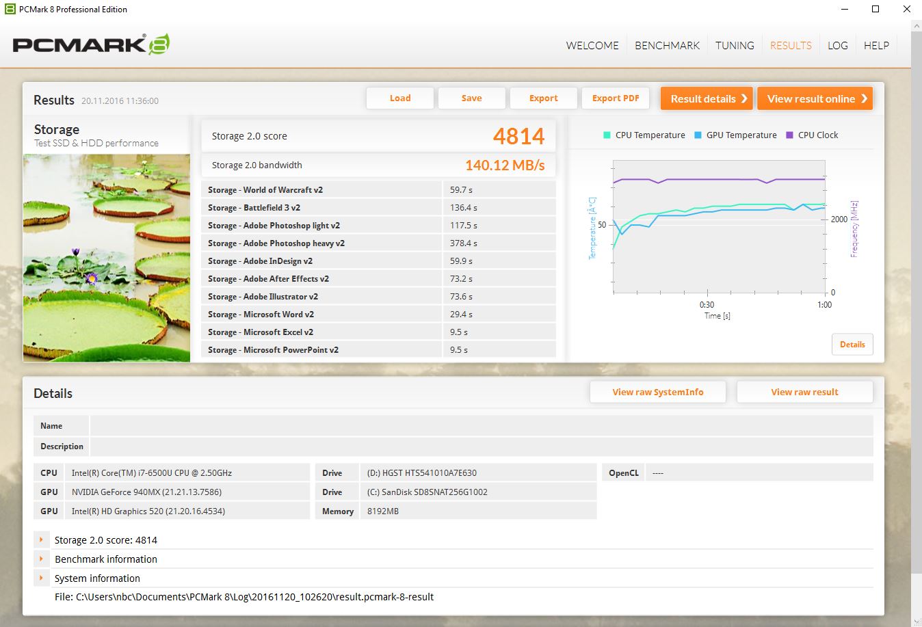The image size is (922, 627).
Task: Click View raw result
Action: 804,392
